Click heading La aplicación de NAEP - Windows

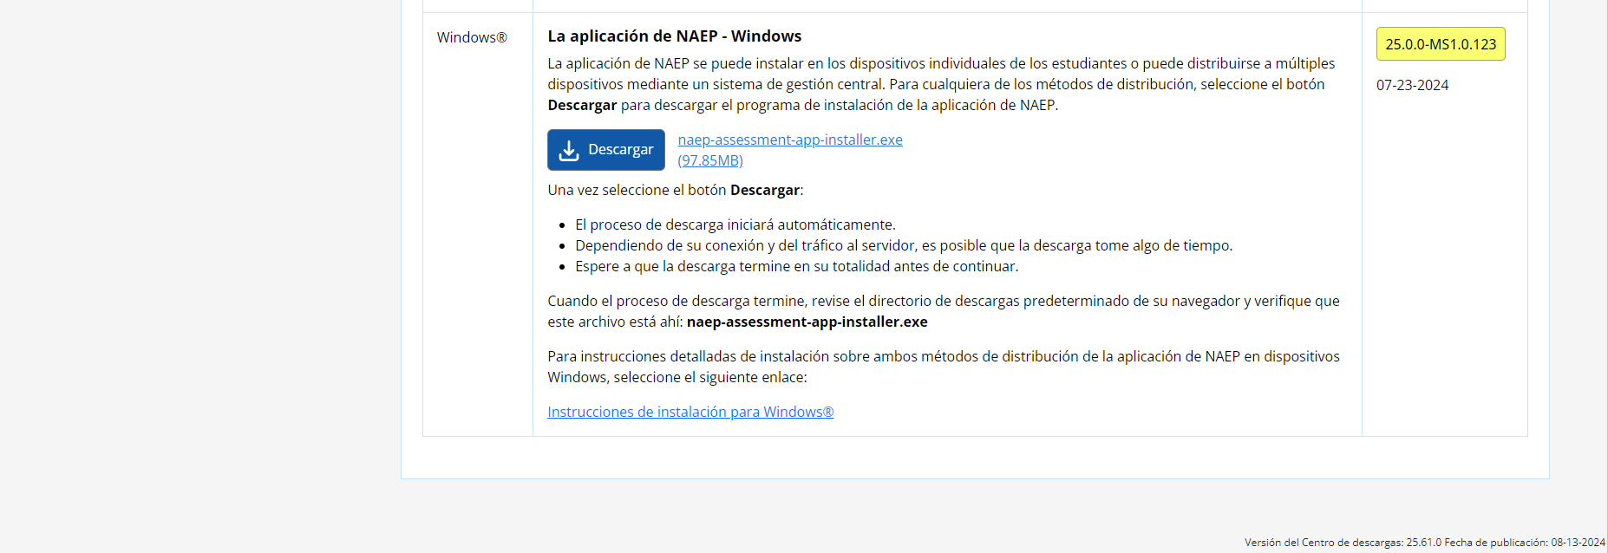674,36
